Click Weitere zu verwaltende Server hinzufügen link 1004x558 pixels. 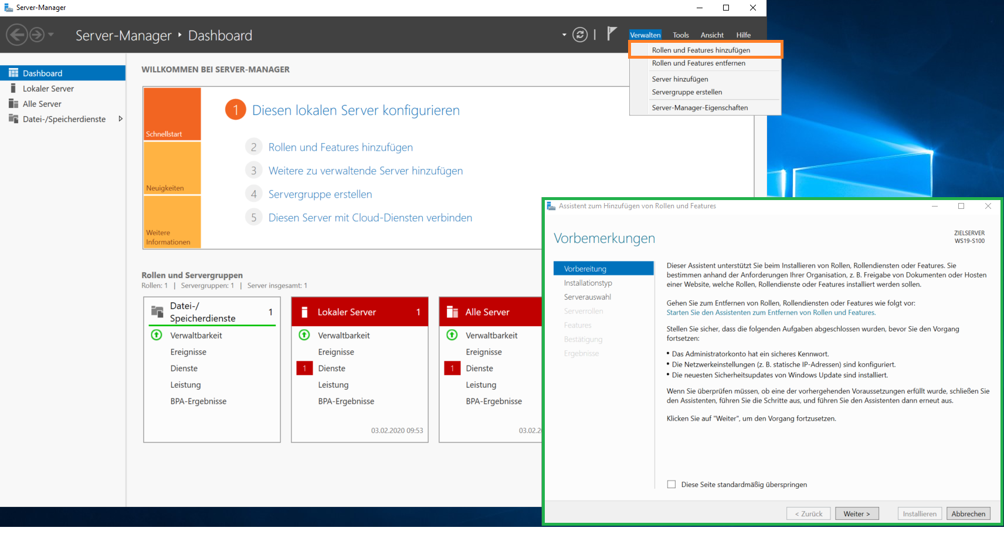(365, 171)
